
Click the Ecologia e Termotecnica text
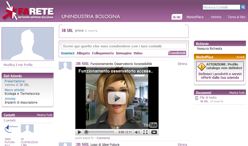click(22, 93)
